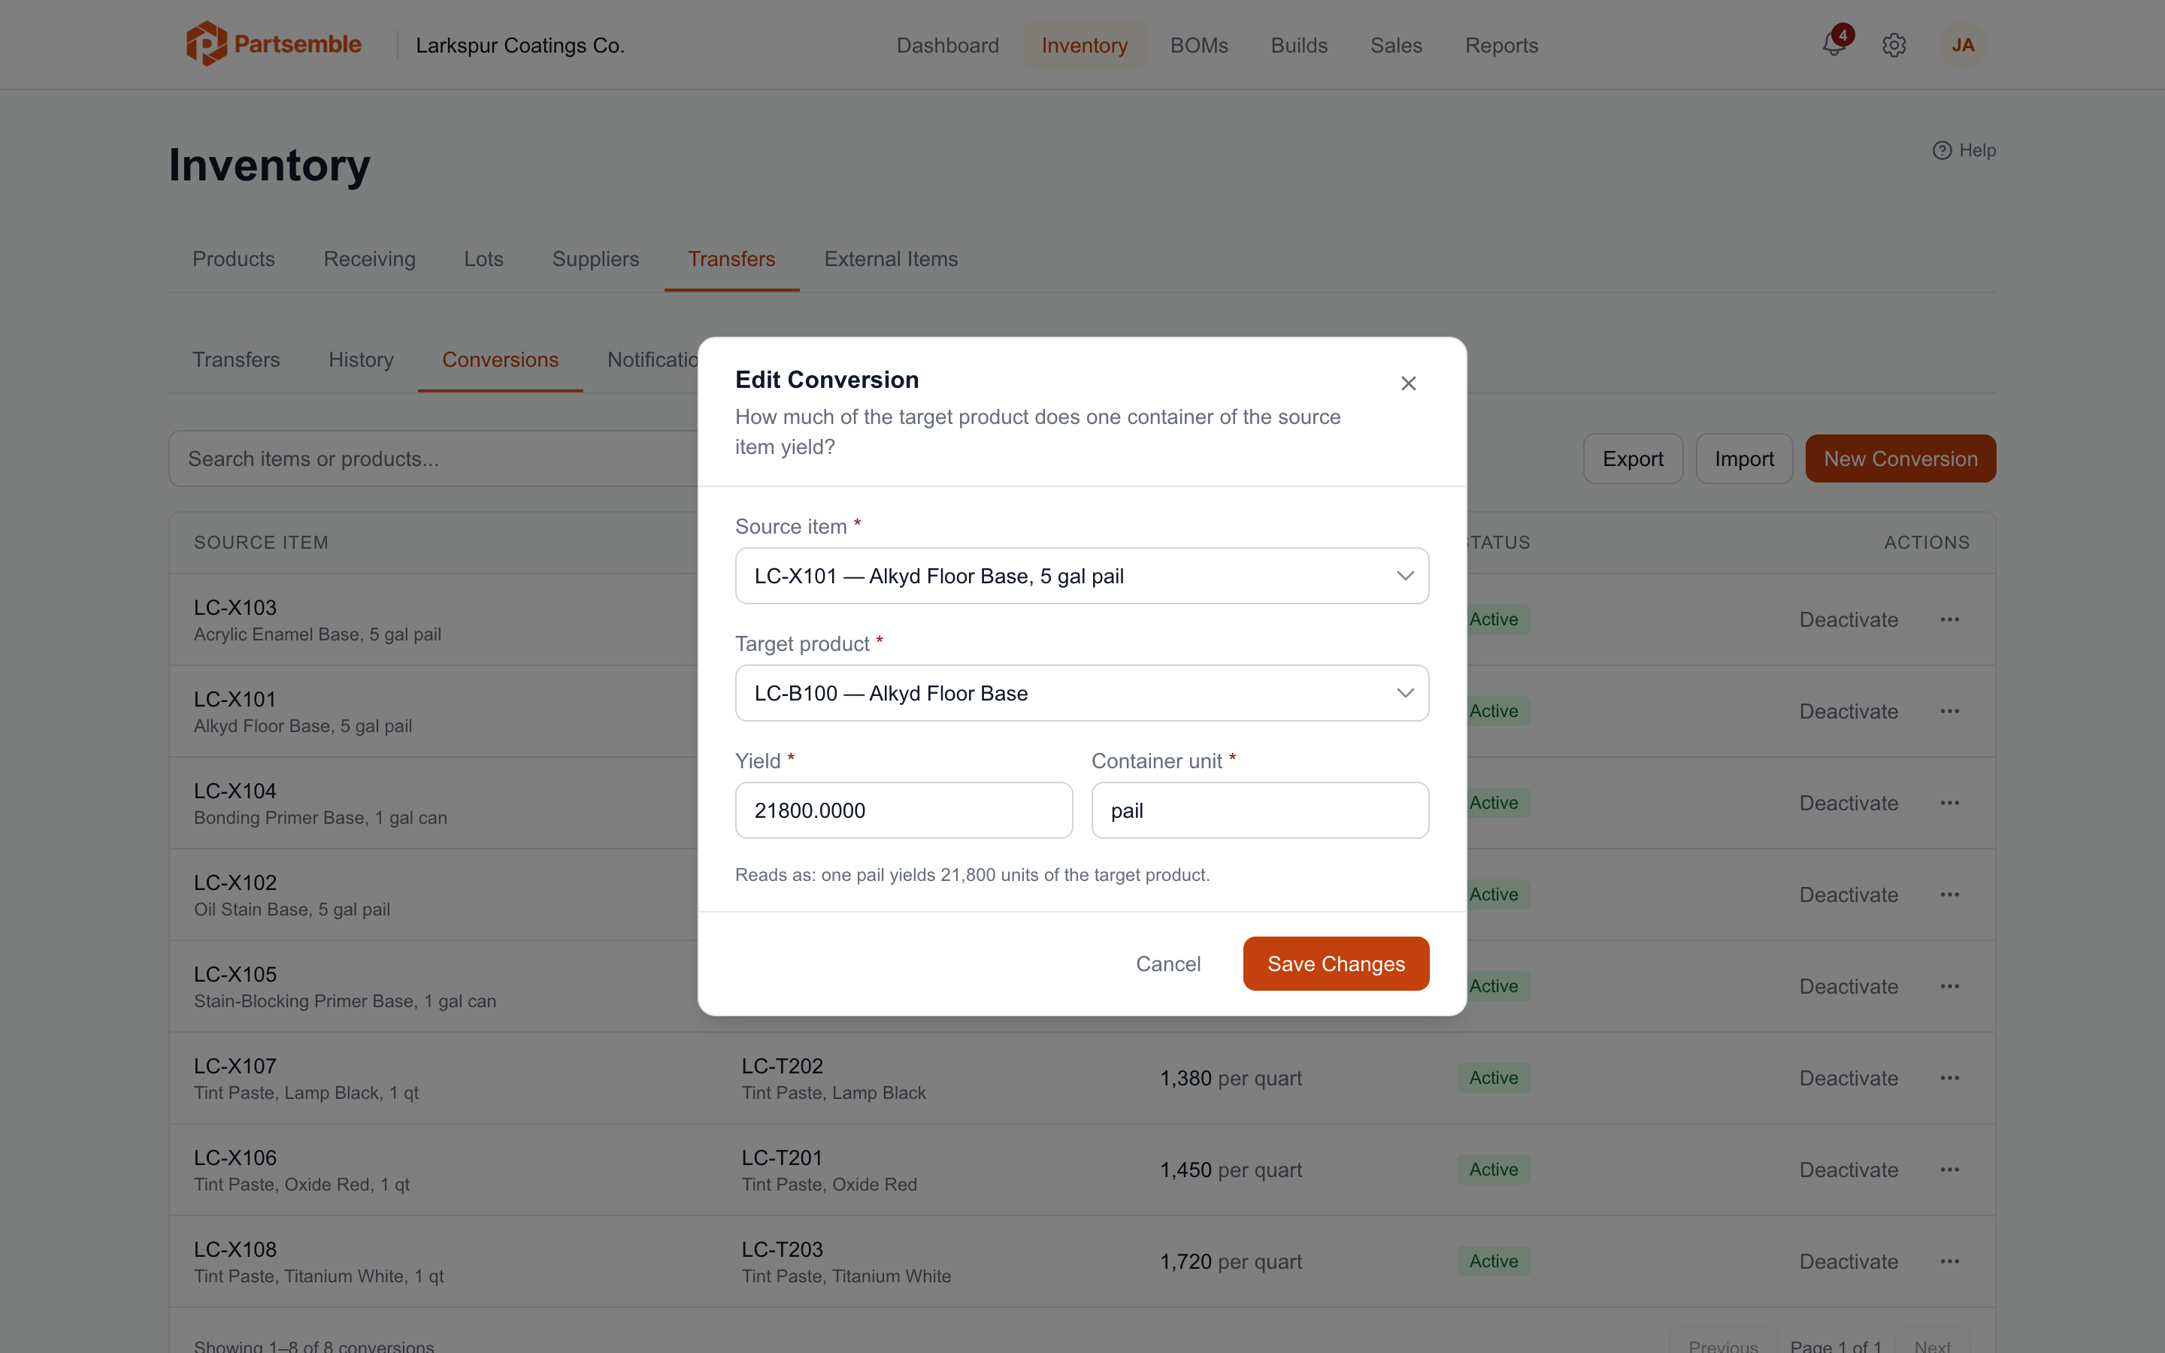The image size is (2165, 1353).
Task: Switch to the Suppliers tab
Action: pyautogui.click(x=595, y=259)
